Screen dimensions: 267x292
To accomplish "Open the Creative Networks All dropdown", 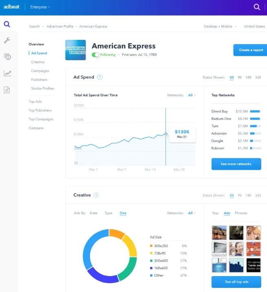I will 192,213.
